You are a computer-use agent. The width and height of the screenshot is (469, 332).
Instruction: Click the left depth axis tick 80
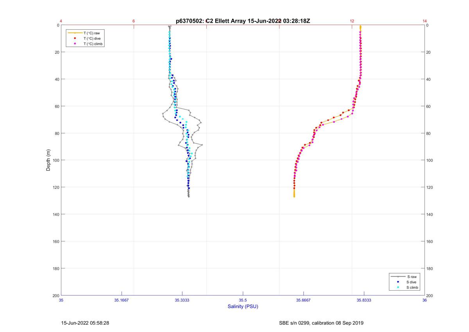pos(57,133)
